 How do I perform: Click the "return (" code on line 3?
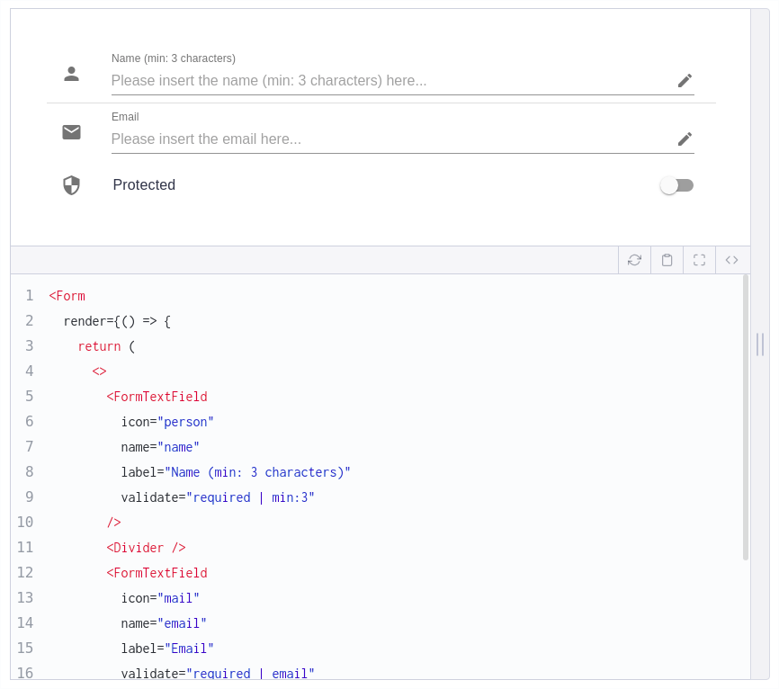[x=106, y=346]
